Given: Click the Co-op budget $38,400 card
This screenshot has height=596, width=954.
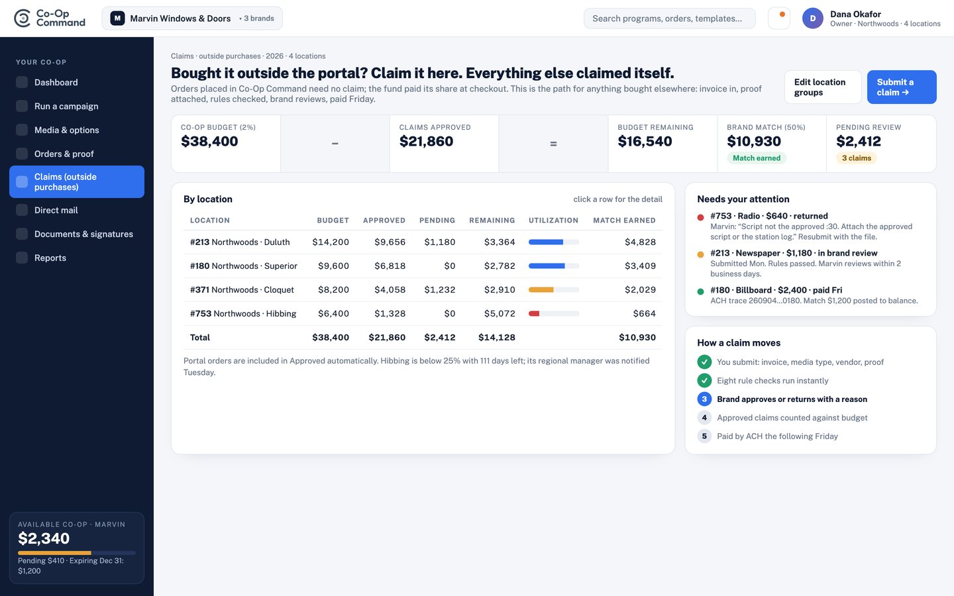Looking at the screenshot, I should click(226, 144).
